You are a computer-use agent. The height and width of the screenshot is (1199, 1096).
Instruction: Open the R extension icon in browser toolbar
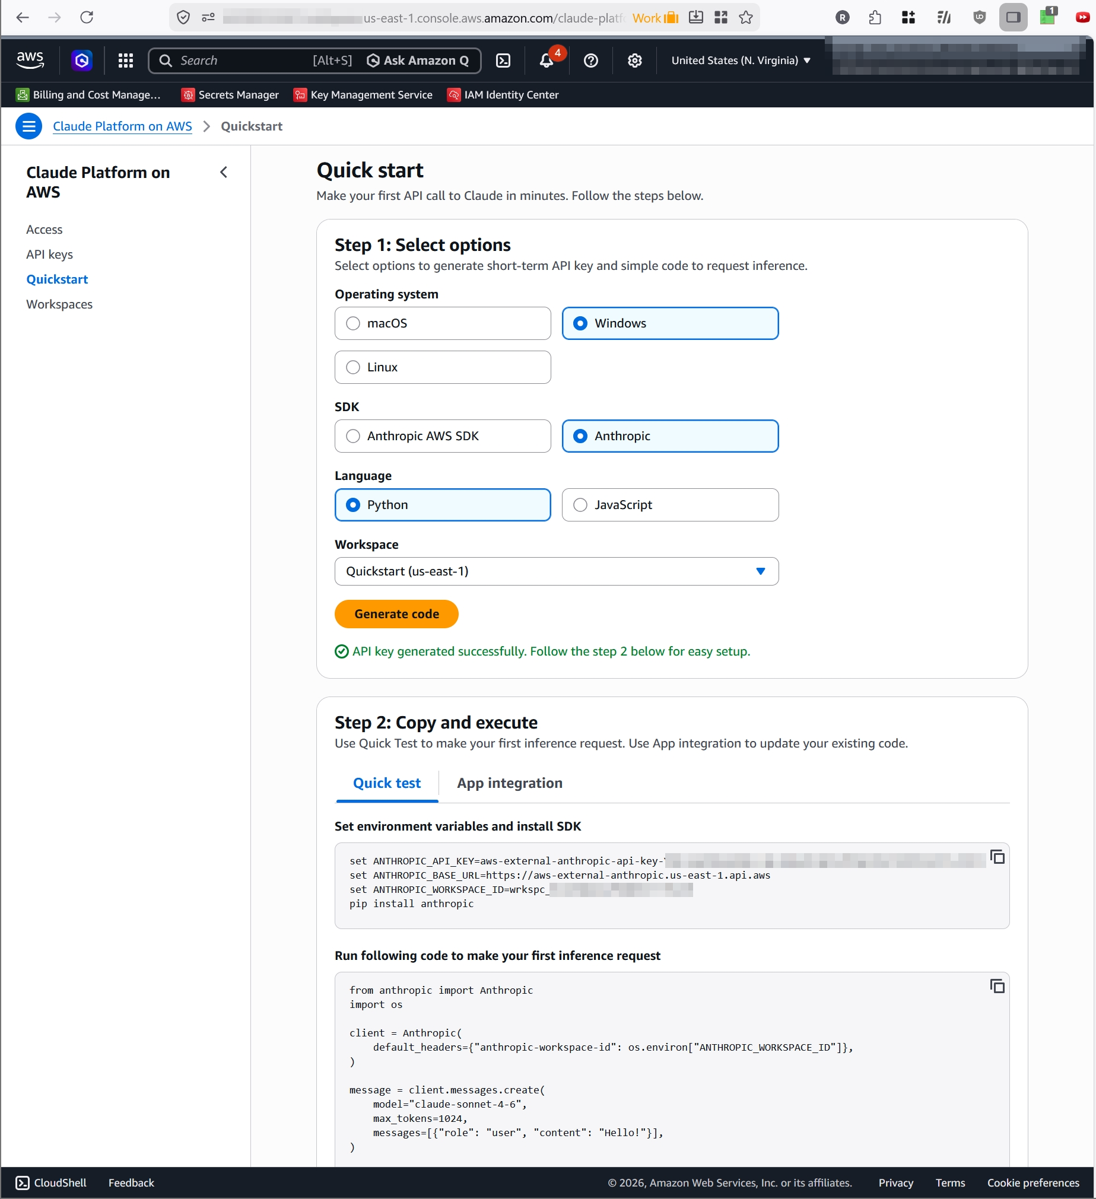[x=843, y=17]
